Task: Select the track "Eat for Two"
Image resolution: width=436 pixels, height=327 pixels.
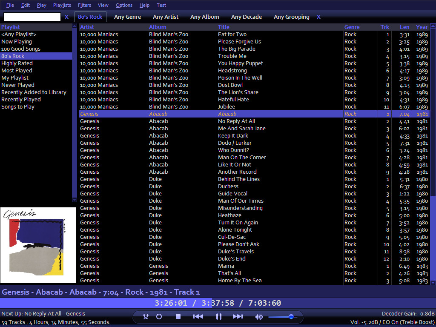Action: tap(255, 34)
